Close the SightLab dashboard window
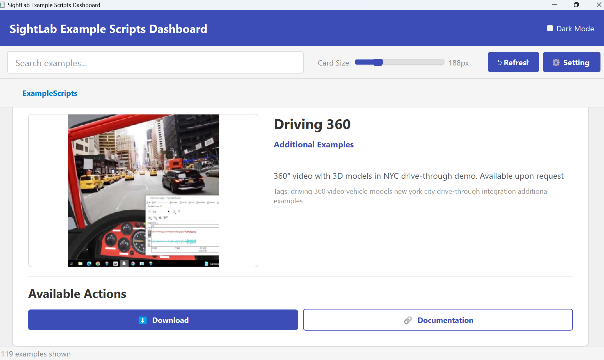Screen dimensions: 604x360 599,5
